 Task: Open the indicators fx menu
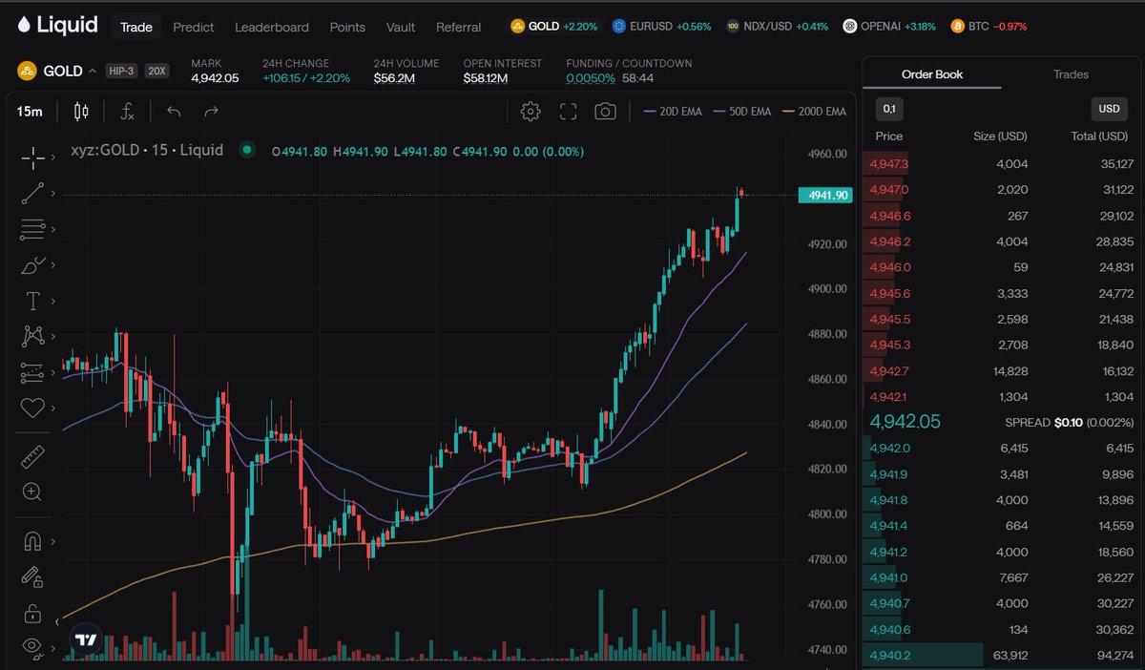127,112
